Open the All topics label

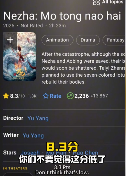tap(113, 2)
